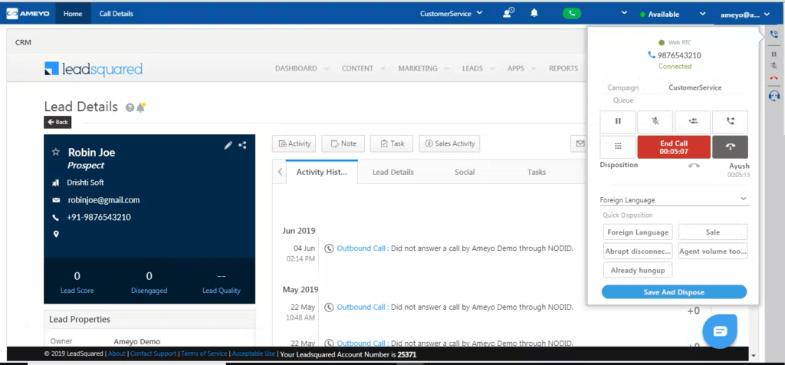
Task: Edit Robin Joe lead with pencil icon
Action: (228, 145)
